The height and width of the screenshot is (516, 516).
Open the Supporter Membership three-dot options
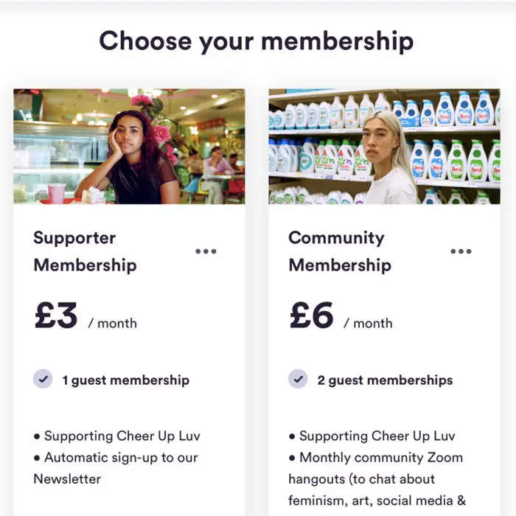click(x=206, y=251)
